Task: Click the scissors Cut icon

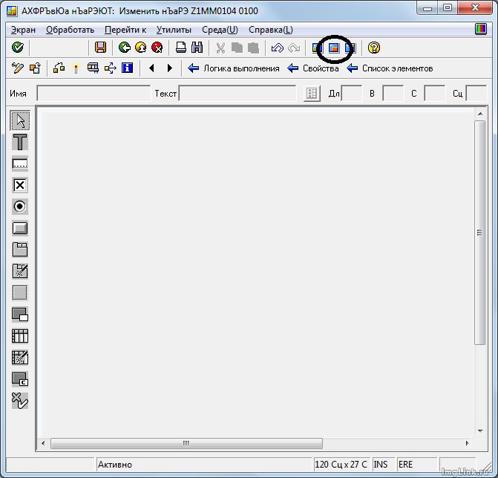Action: tap(220, 48)
